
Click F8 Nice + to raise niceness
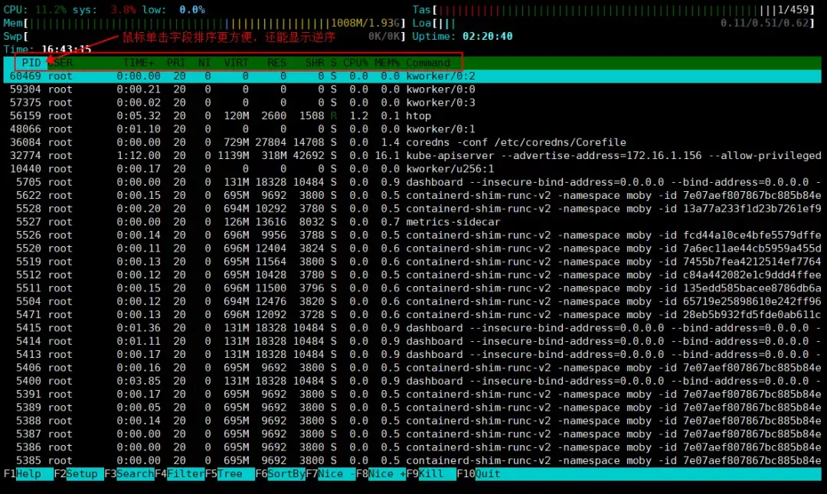381,473
